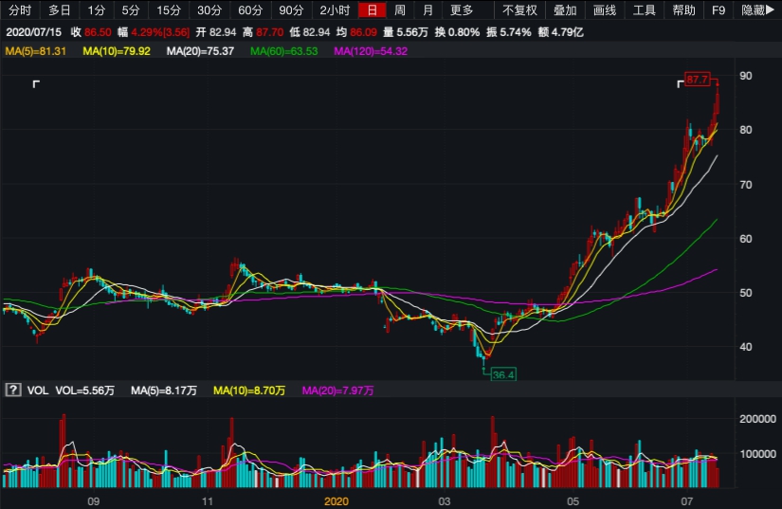Click the 叠加 overlay button
Screen dimensions: 782x509
click(565, 10)
